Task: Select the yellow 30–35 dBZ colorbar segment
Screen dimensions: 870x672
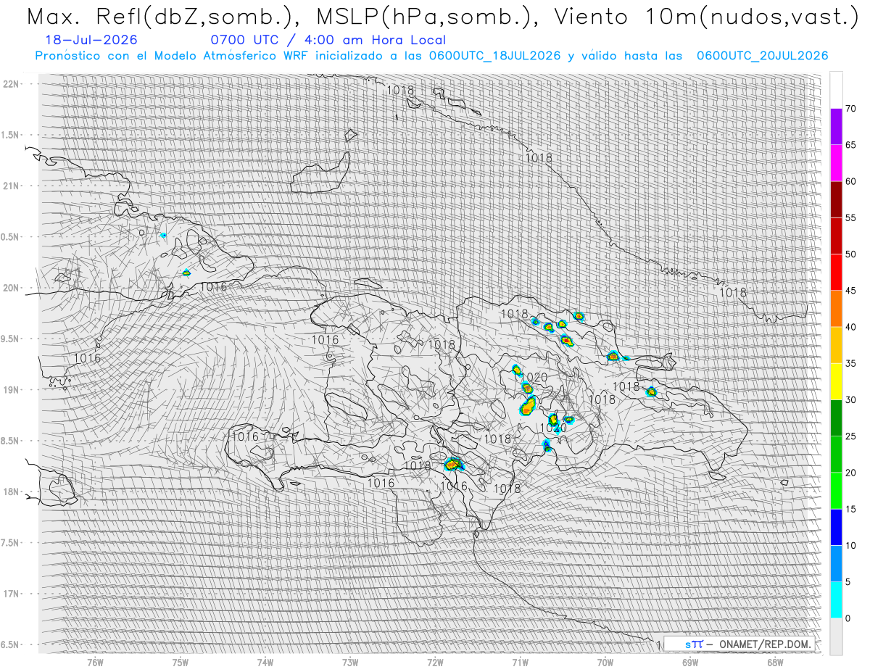Action: click(836, 381)
